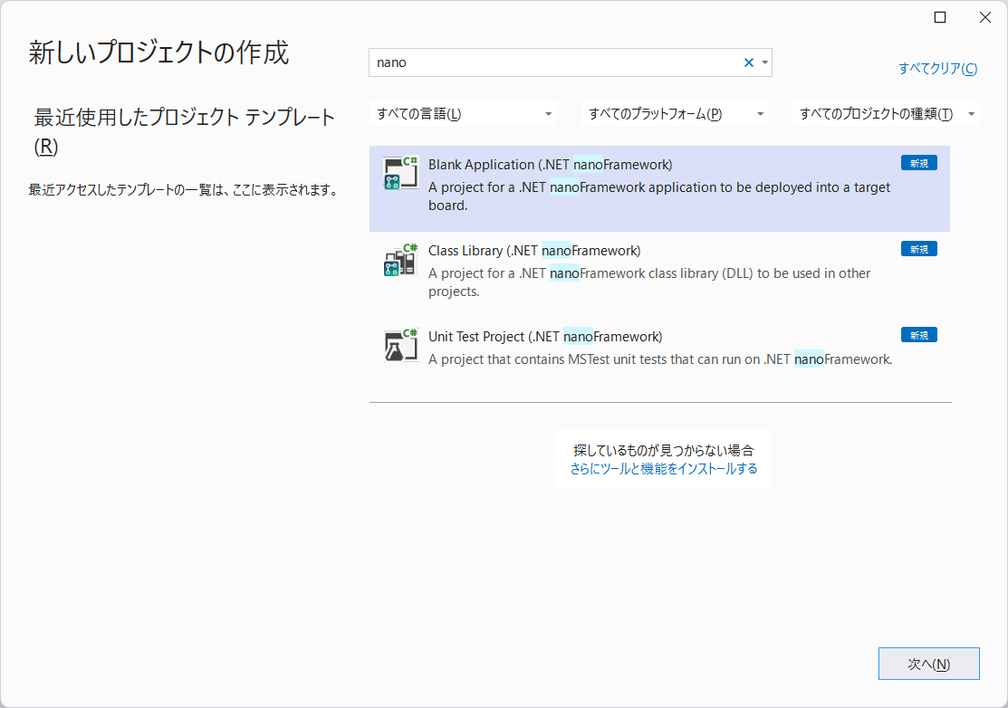Viewport: 1008px width, 708px height.
Task: Click the 新しいプロジェクトの作成 dialog title
Action: click(x=158, y=52)
